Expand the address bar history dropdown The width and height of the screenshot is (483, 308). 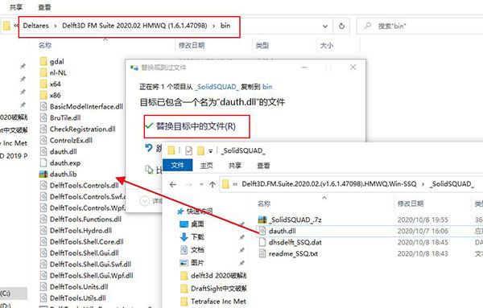(x=325, y=27)
